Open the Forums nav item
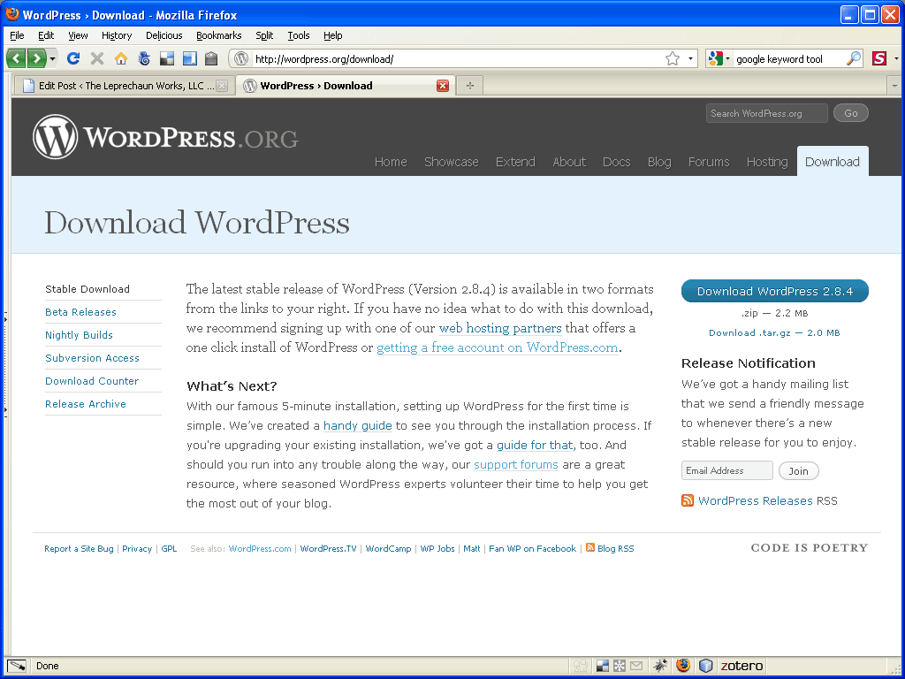Image resolution: width=905 pixels, height=679 pixels. pos(709,162)
